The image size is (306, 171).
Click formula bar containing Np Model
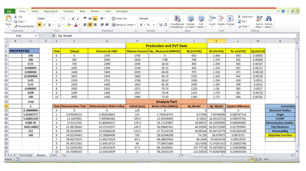pyautogui.click(x=176, y=36)
